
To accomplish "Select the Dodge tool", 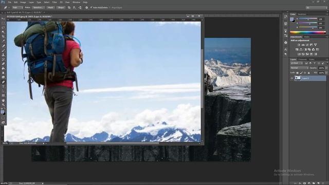I will coord(3,77).
